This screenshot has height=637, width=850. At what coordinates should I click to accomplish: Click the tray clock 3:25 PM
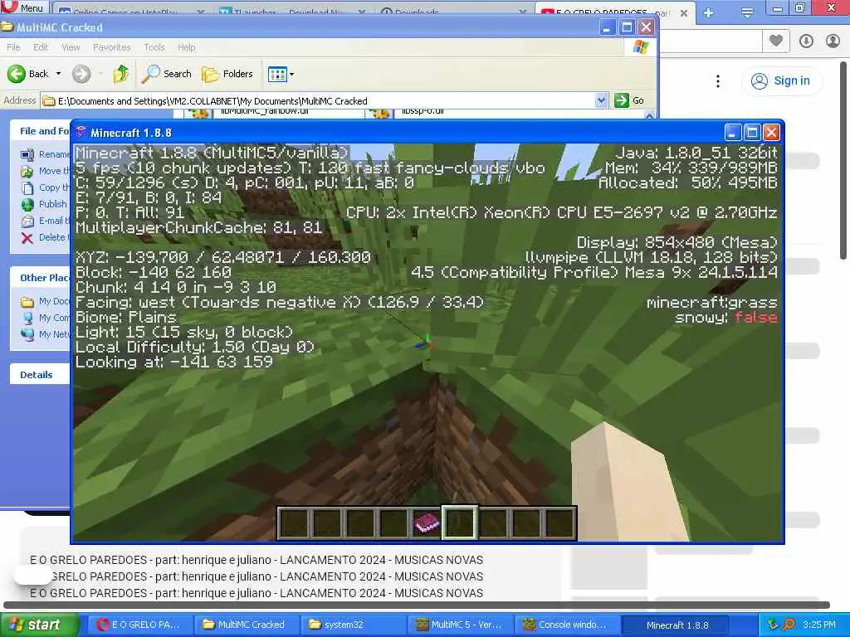819,625
